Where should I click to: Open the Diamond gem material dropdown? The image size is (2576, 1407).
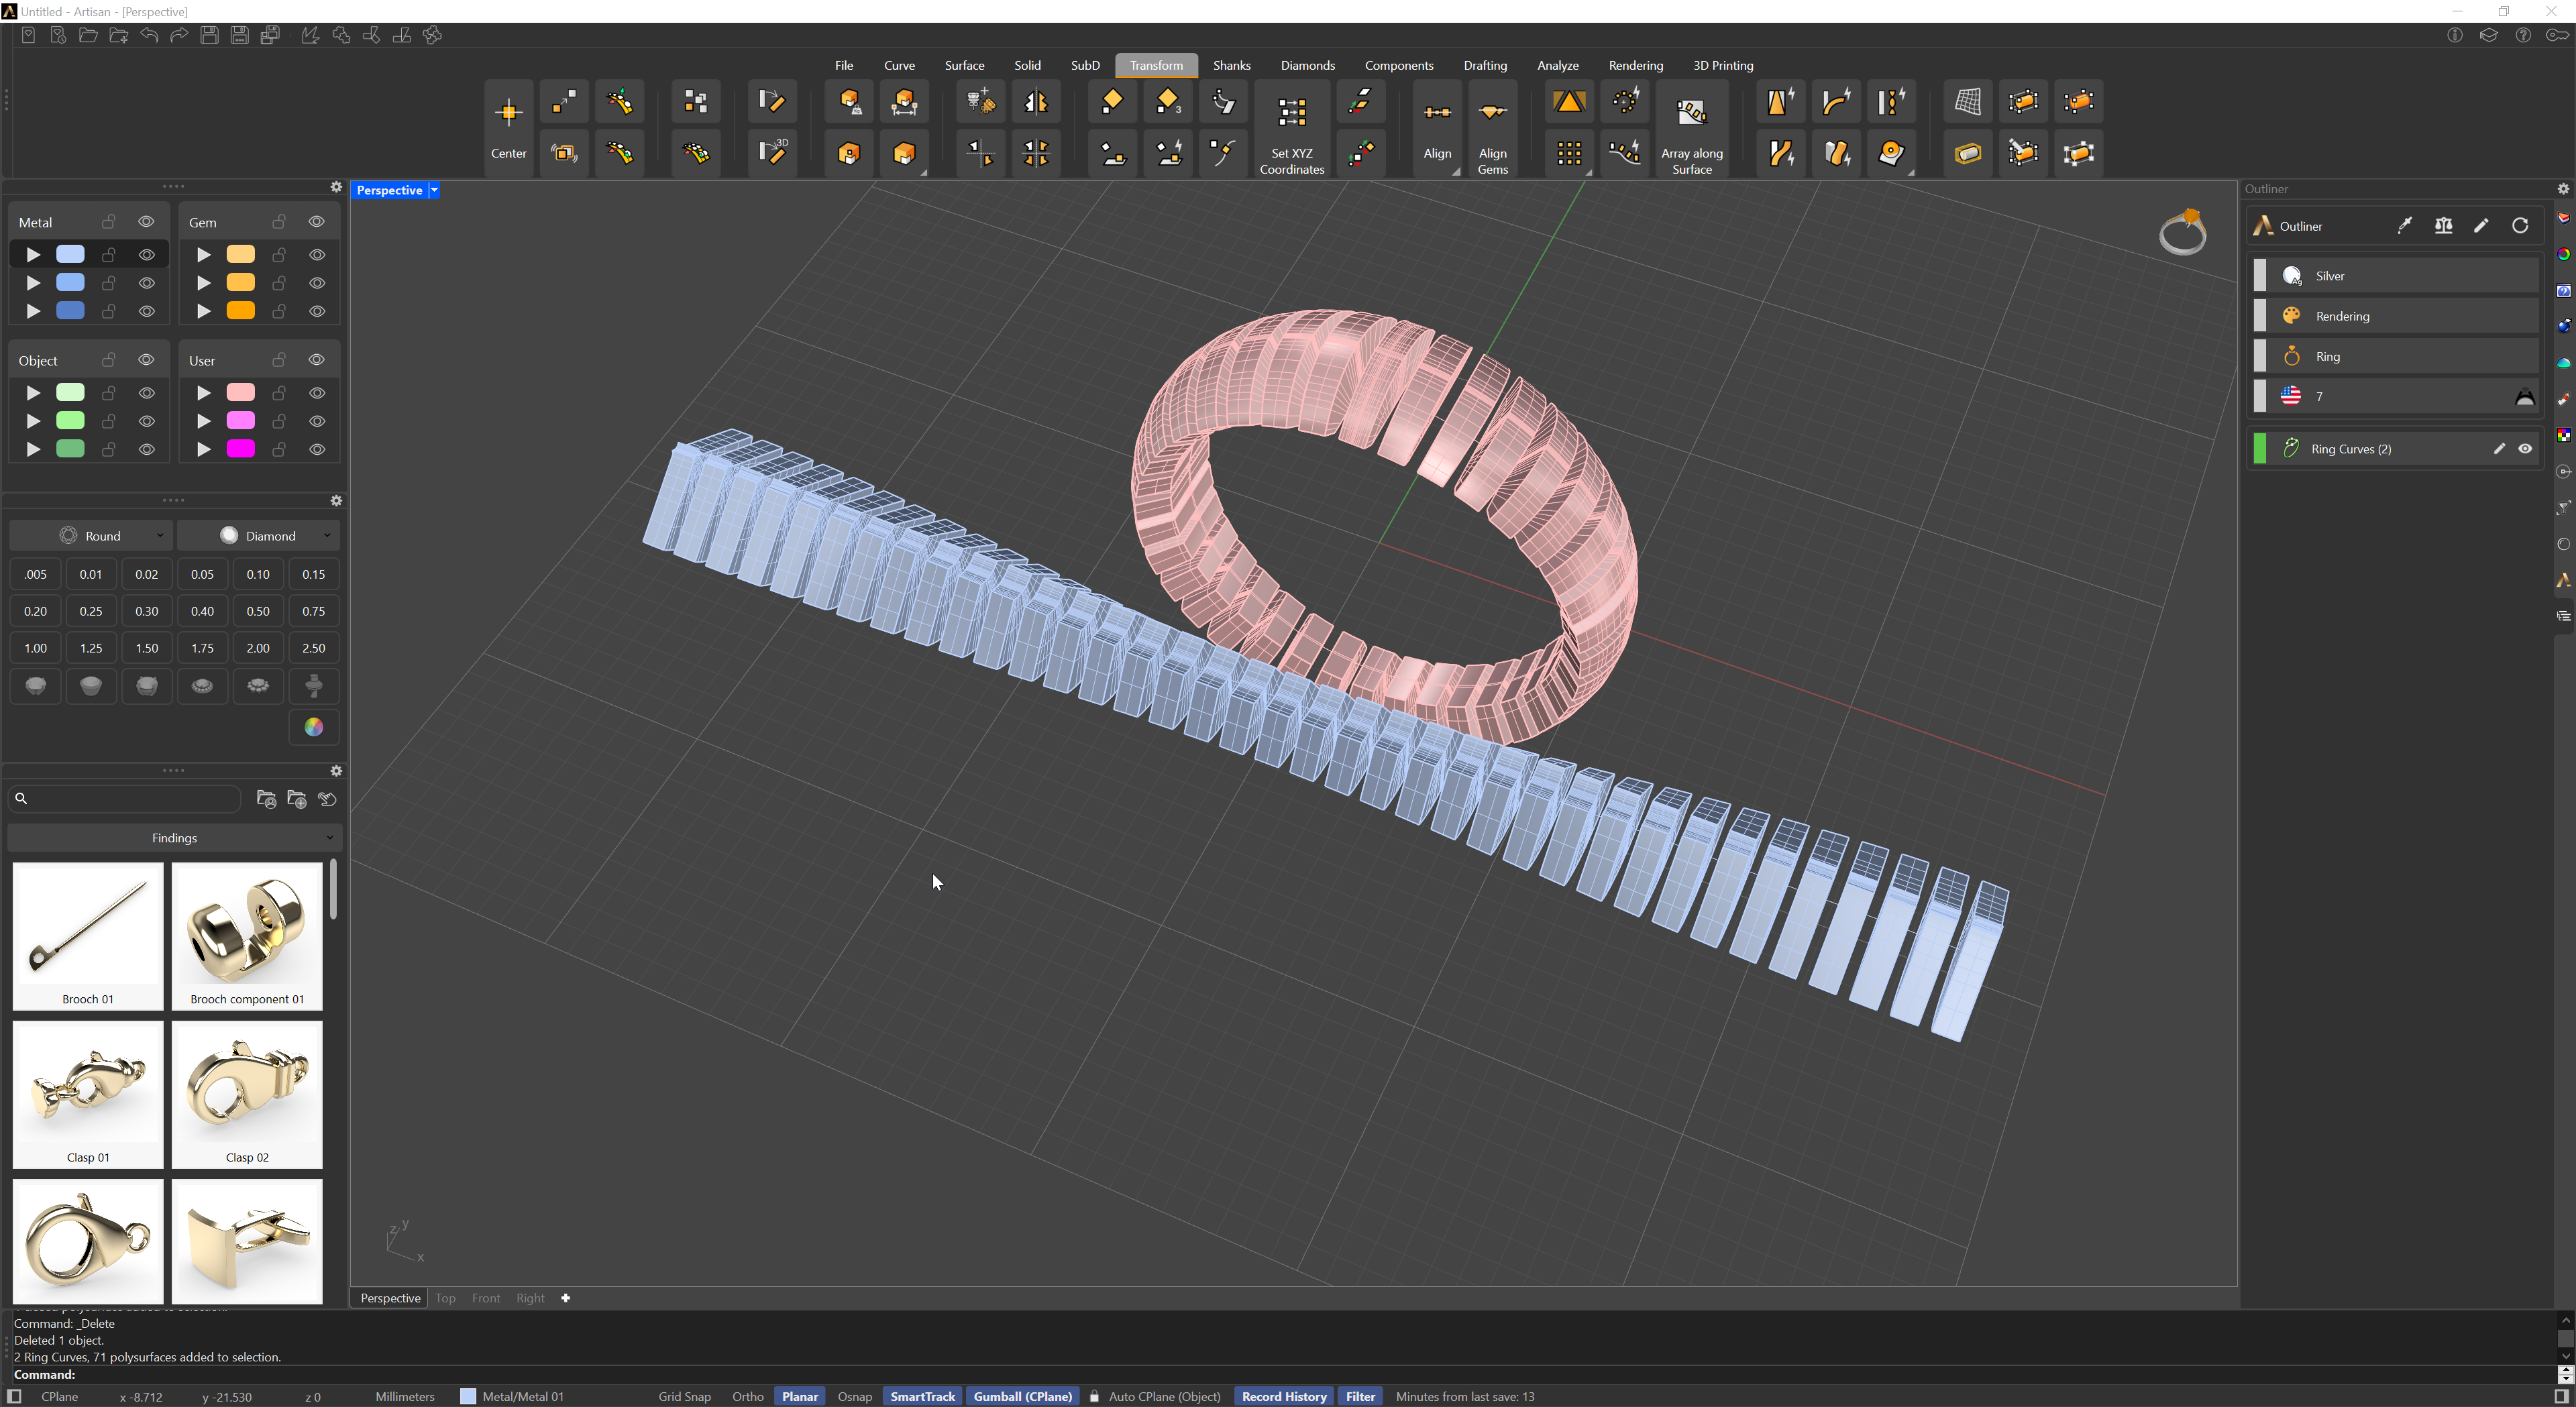259,536
